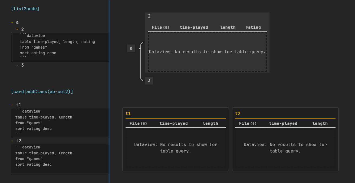Click the "table time-played, length, rating" code line
Image resolution: width=355 pixels, height=183 pixels.
(x=57, y=42)
